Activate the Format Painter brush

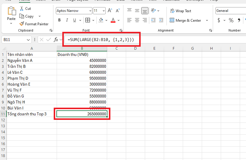tap(34, 24)
